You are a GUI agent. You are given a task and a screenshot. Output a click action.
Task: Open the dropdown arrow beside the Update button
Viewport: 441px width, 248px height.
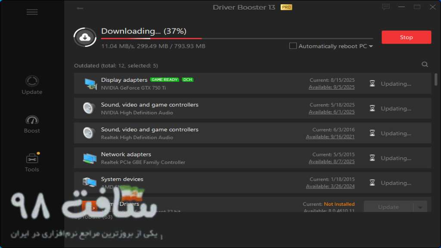(x=420, y=207)
